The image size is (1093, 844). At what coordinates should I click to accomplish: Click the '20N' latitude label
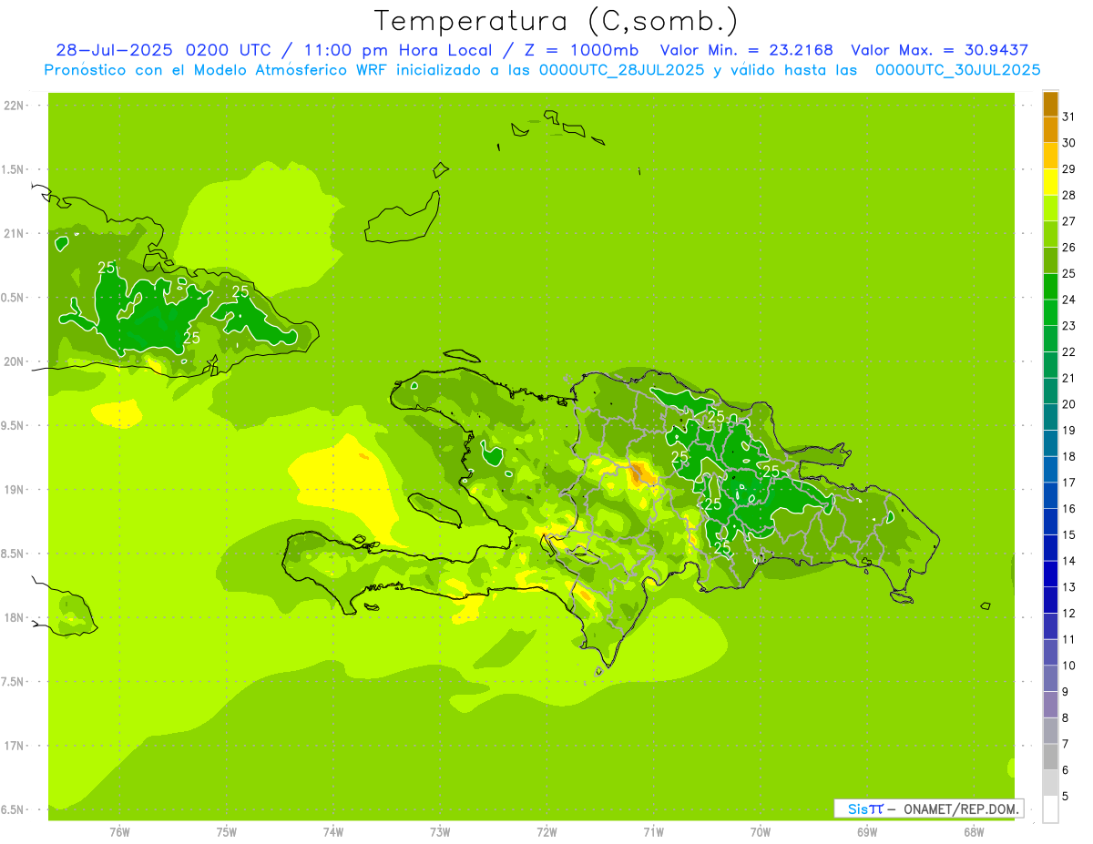[14, 361]
